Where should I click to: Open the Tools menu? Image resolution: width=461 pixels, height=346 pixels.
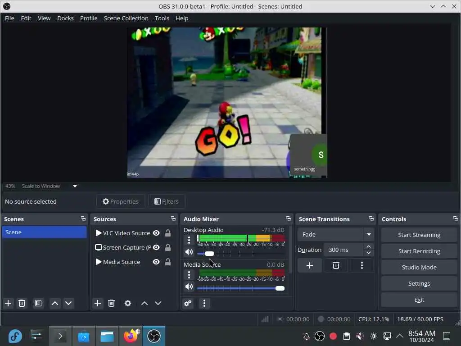pos(162,18)
